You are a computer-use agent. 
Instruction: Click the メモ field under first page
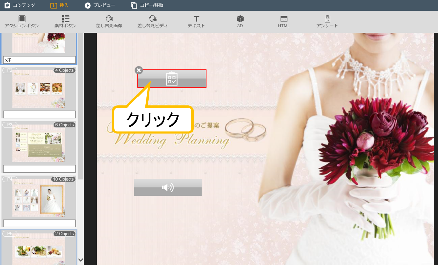(x=39, y=60)
